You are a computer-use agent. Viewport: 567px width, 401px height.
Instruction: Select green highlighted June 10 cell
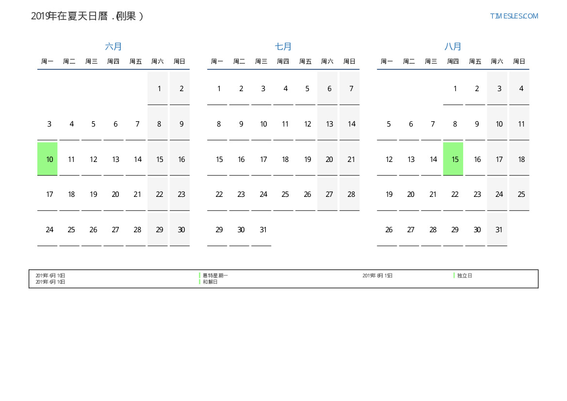48,159
